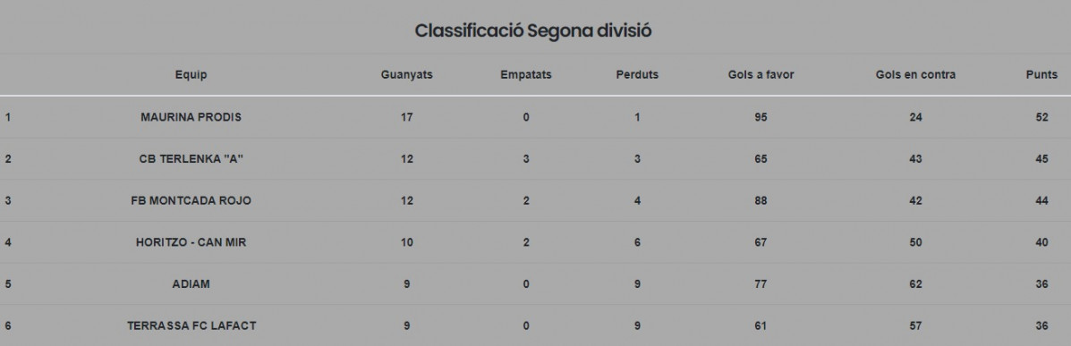The height and width of the screenshot is (346, 1071).
Task: Select the Guanyats column header
Action: [x=406, y=75]
